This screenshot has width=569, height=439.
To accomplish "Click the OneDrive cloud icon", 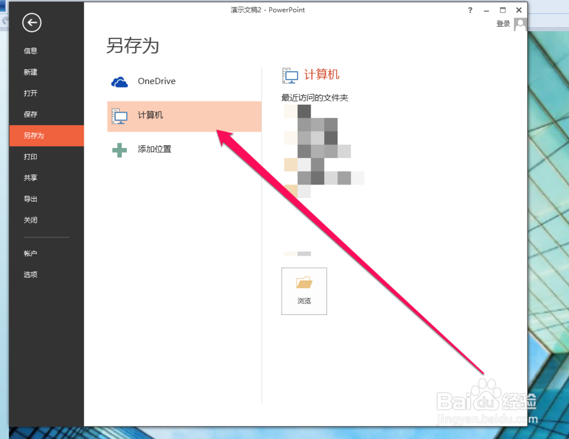I will 119,82.
